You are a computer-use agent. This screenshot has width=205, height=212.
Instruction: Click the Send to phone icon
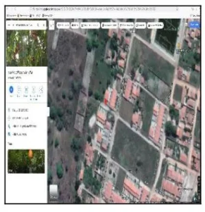(33, 89)
